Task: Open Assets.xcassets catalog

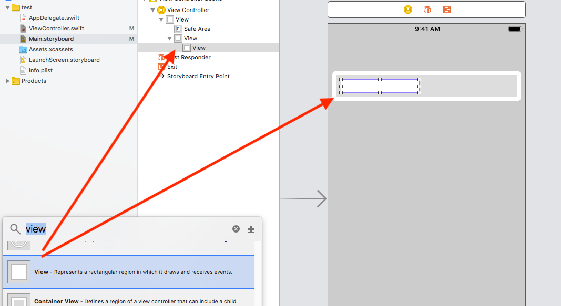Action: (51, 49)
